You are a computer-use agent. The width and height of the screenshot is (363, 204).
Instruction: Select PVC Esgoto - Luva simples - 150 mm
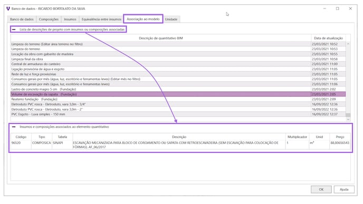tap(178, 114)
